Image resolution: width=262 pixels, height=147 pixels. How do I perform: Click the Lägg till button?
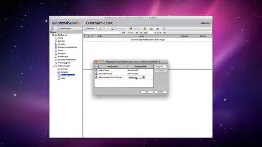click(x=160, y=67)
